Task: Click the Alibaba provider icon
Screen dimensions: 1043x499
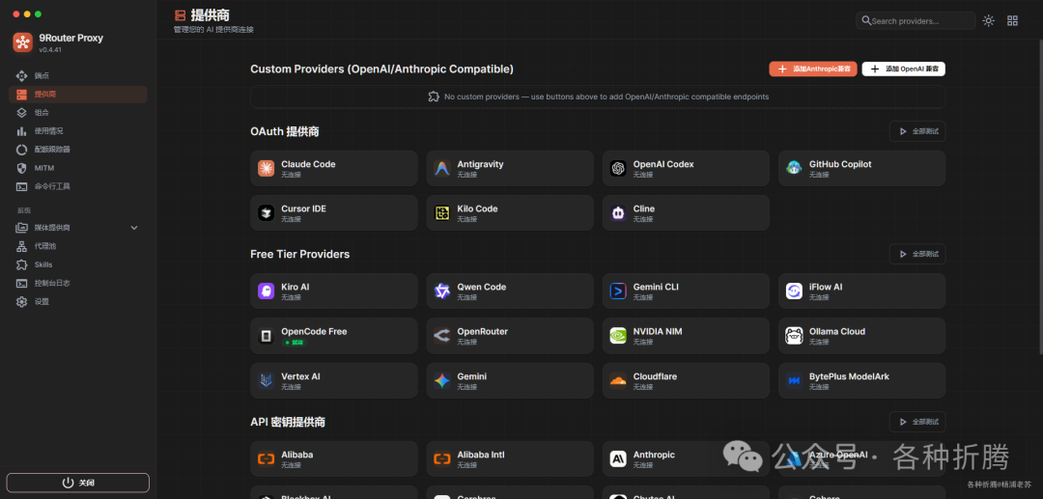Action: [267, 458]
